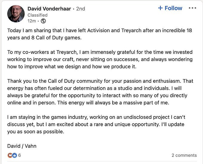Open David Vonderhaar's profile photo
The image size is (203, 164).
pyautogui.click(x=16, y=14)
